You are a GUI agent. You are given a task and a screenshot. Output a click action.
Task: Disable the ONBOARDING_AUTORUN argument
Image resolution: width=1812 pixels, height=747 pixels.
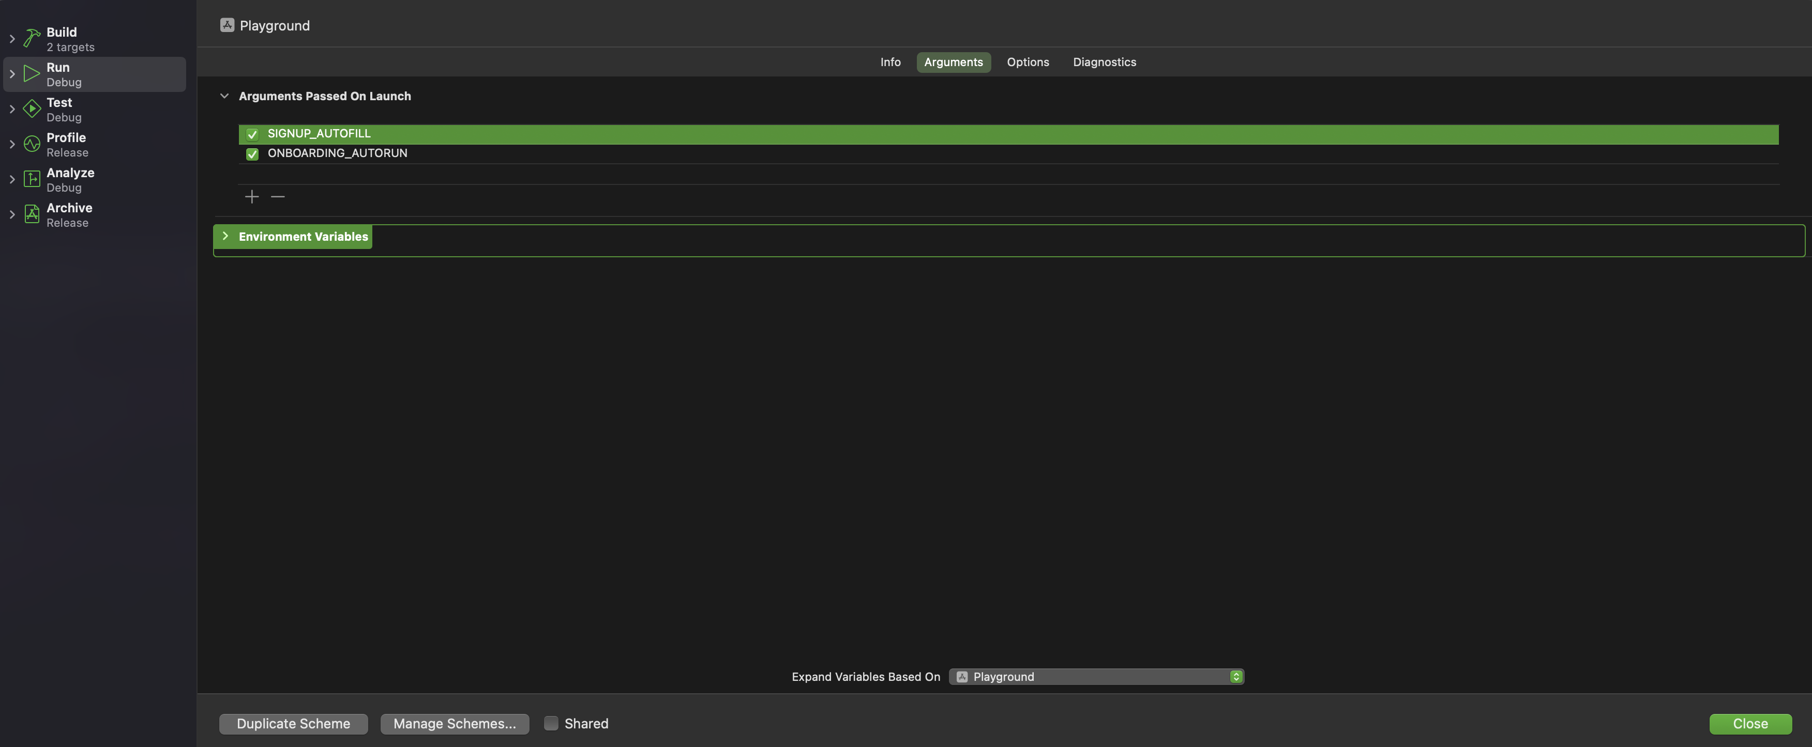[252, 154]
